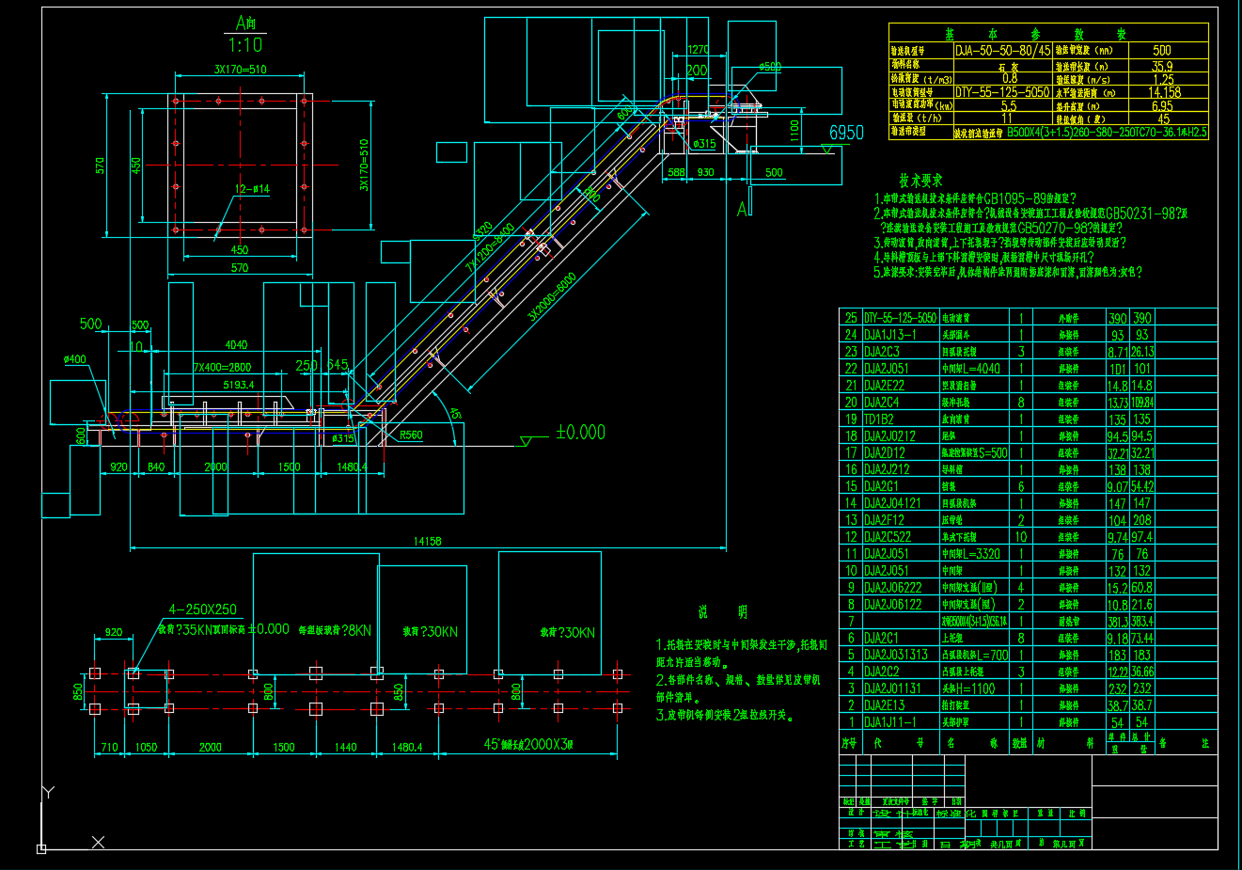Select the 12-ø14 hole callout
The height and width of the screenshot is (870, 1242).
coord(252,189)
